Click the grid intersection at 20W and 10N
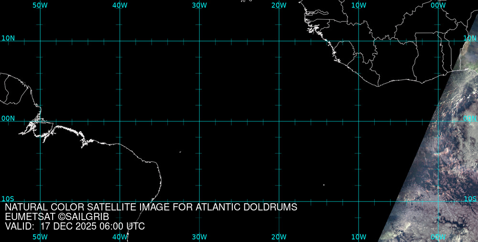 279,41
